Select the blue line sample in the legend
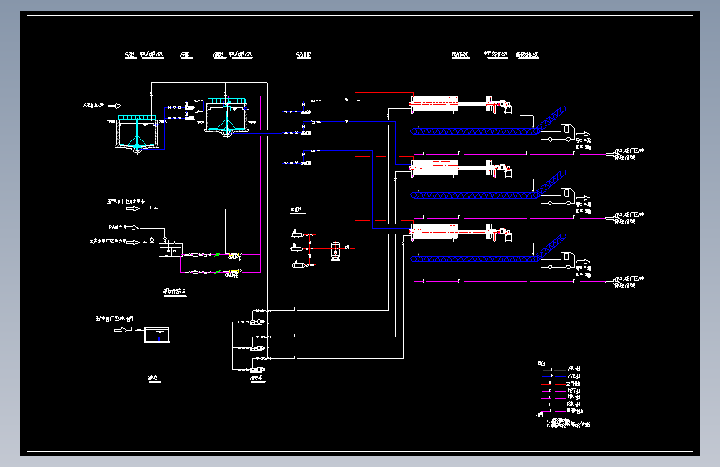 click(554, 376)
